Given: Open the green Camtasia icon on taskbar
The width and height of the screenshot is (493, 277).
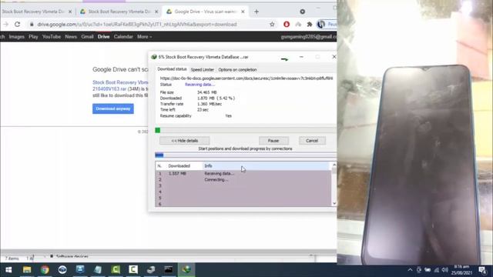Looking at the screenshot, I should click(116, 270).
